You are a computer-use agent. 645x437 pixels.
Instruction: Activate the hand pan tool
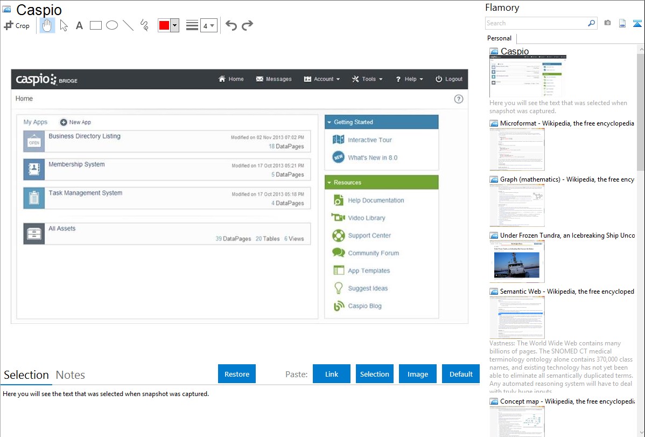(x=47, y=25)
